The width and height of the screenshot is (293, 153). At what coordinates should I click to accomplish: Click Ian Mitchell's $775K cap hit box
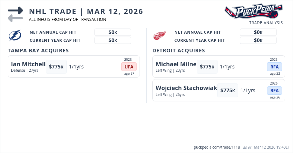(56, 67)
